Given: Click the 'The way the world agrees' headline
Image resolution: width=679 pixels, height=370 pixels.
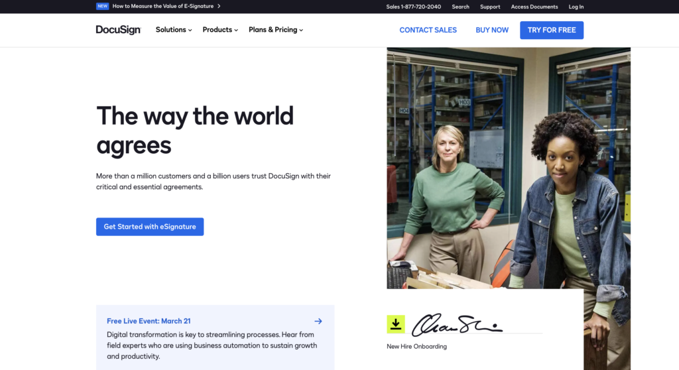Looking at the screenshot, I should tap(195, 130).
